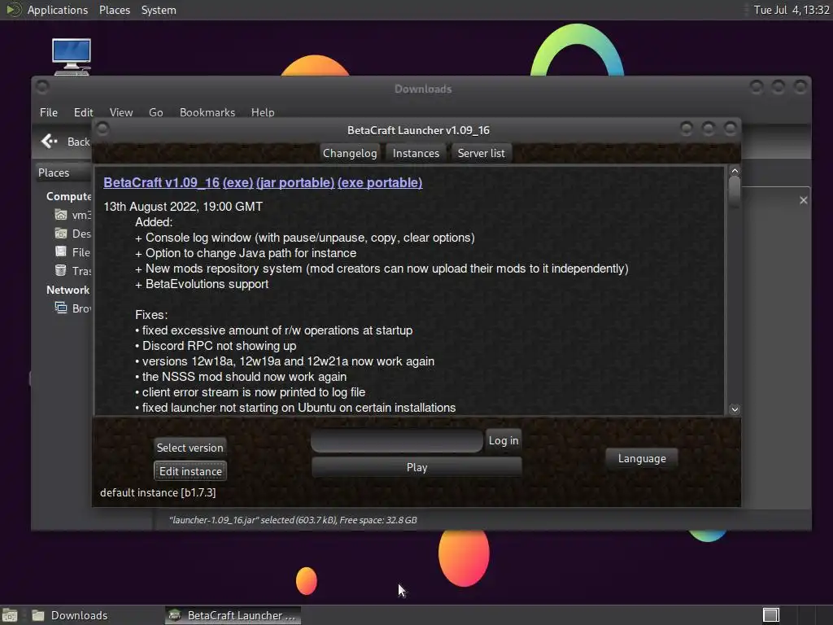833x625 pixels.
Task: Open the File menu in Downloads window
Action: point(49,112)
